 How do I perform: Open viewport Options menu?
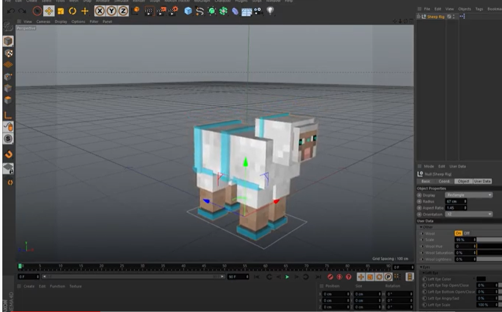78,22
